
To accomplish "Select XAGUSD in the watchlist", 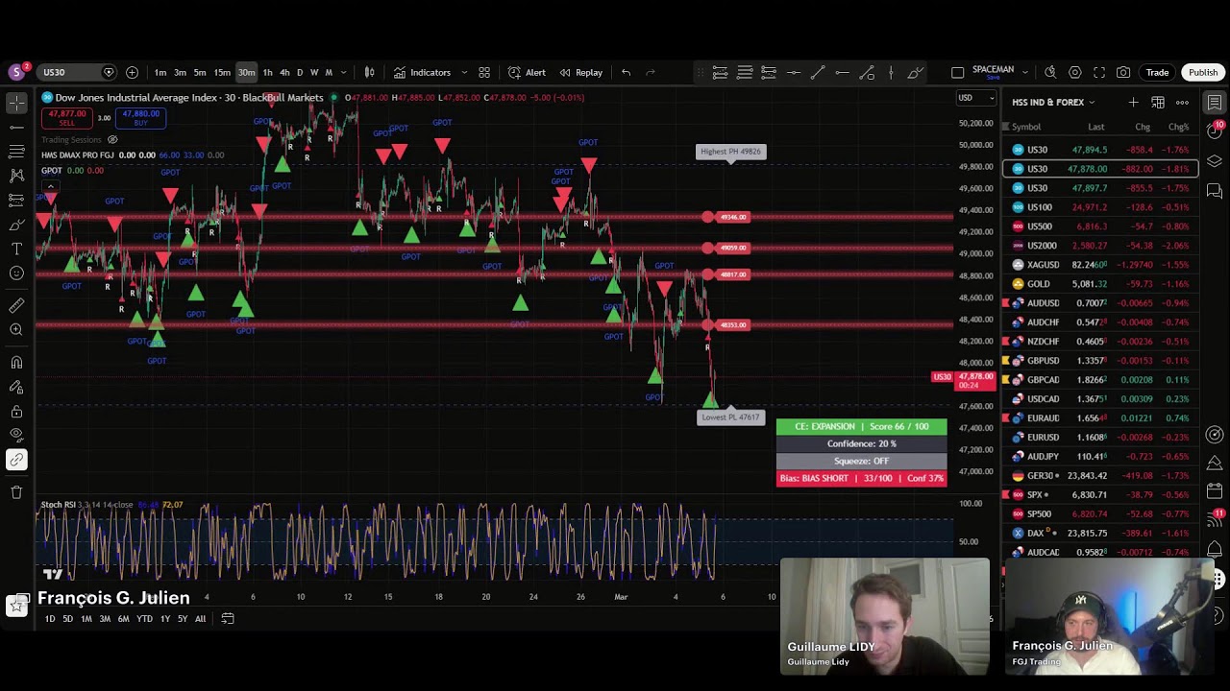I will pos(1100,265).
